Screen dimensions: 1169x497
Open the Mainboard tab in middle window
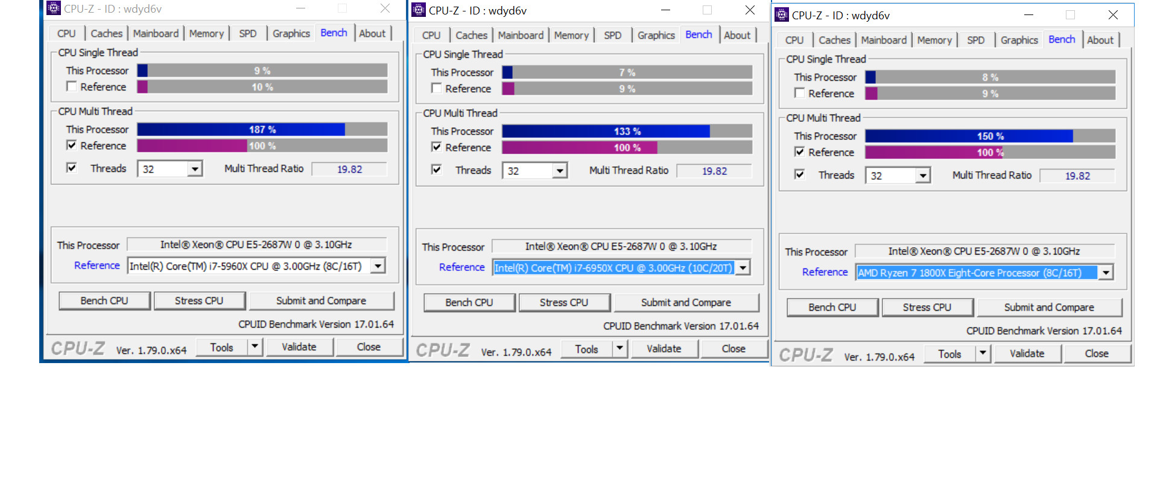[521, 36]
